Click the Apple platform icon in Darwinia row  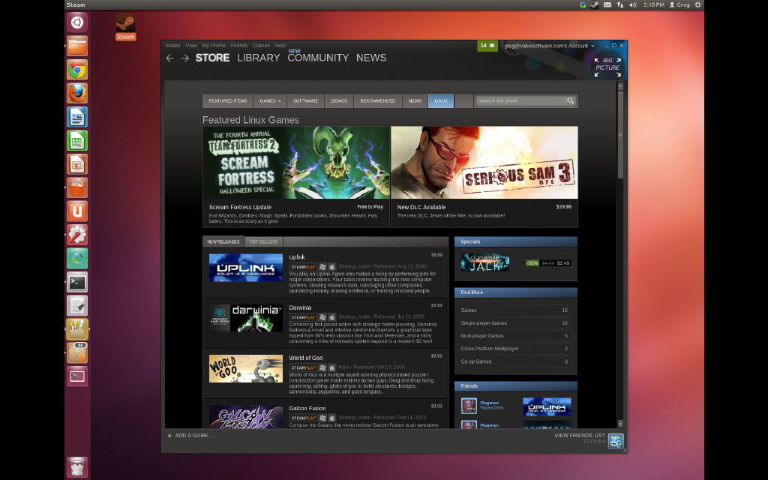332,317
